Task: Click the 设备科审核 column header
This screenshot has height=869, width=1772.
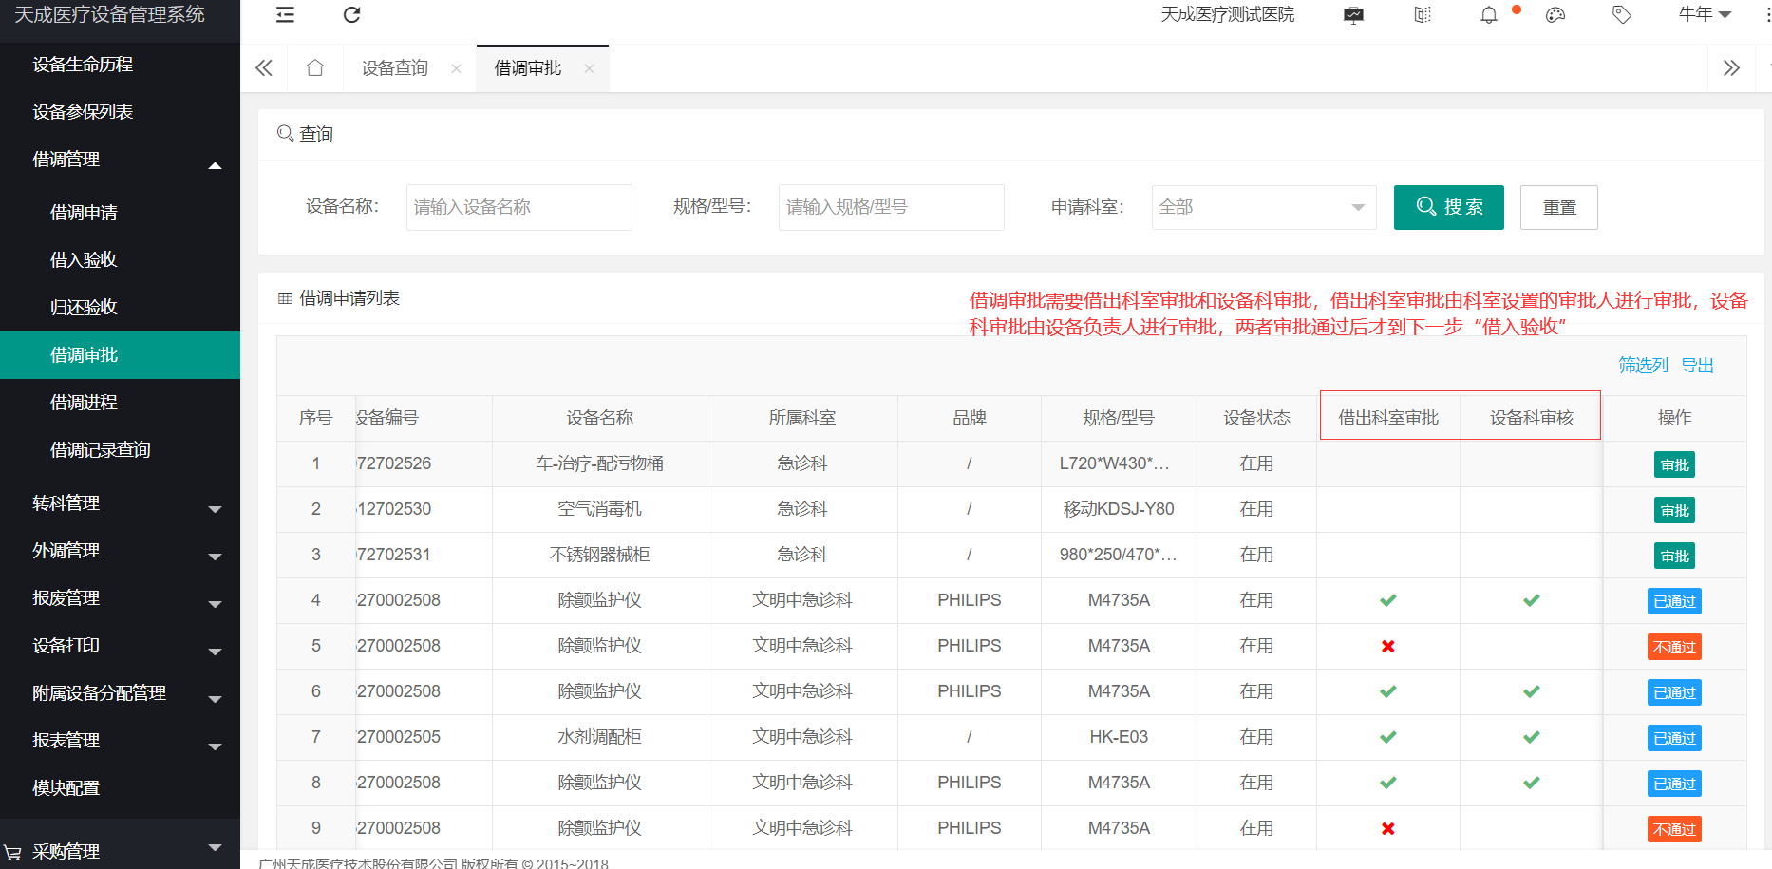Action: (x=1532, y=418)
